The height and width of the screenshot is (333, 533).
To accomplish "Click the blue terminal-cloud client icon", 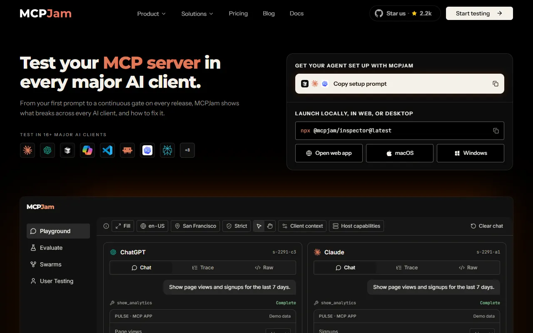I will coord(147,150).
